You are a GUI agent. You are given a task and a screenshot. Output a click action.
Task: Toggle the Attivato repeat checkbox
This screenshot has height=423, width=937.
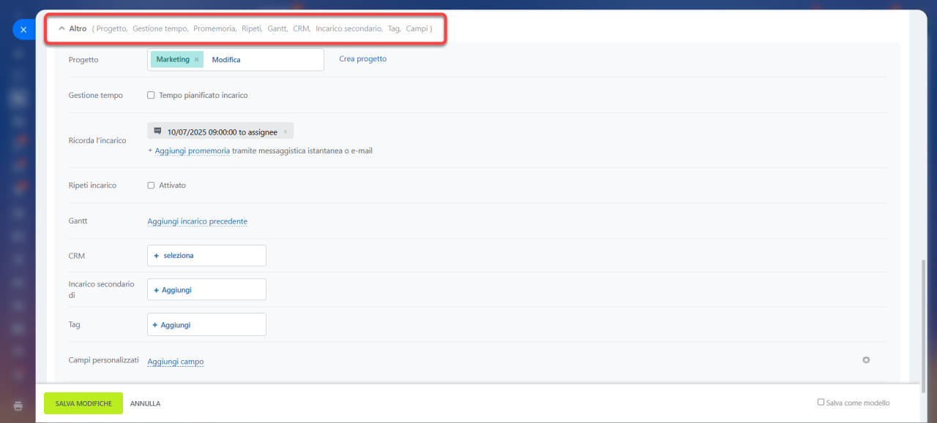click(151, 186)
